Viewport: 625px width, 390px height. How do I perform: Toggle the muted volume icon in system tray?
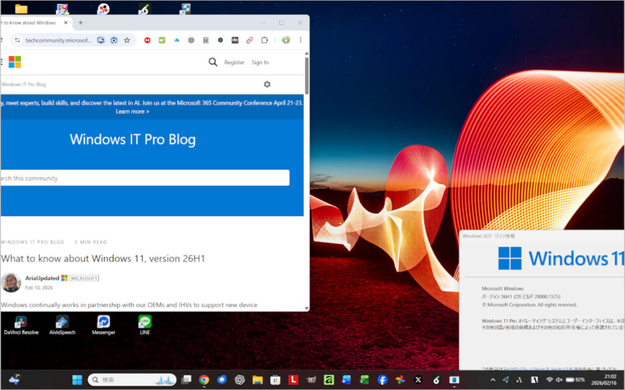tap(559, 380)
